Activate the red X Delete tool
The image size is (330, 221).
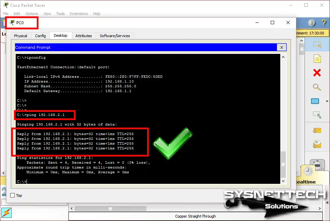tap(317, 73)
